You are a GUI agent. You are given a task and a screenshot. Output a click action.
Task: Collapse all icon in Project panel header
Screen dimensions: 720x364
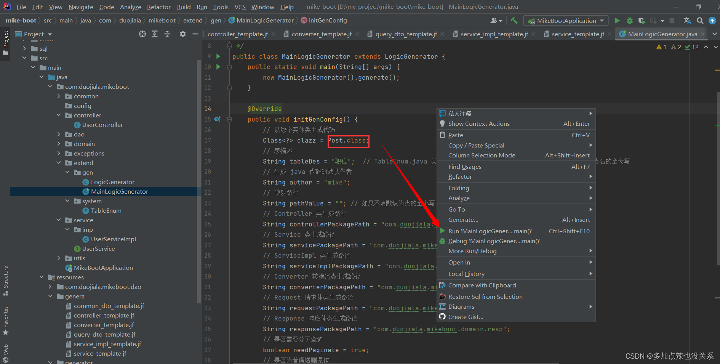[x=167, y=34]
